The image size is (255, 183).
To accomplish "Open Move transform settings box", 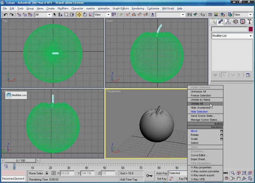I will 221,131.
